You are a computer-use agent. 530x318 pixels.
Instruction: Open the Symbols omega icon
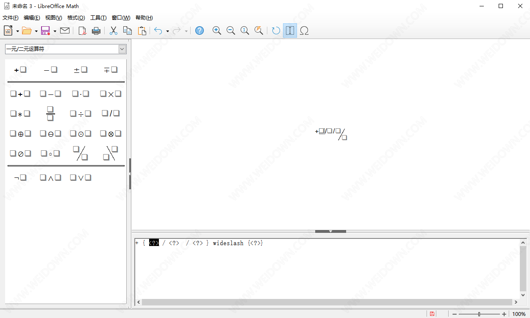pyautogui.click(x=304, y=30)
